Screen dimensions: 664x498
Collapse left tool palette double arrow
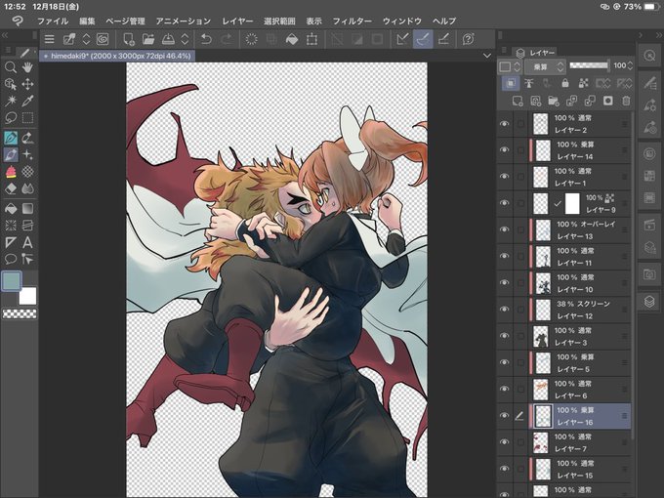pos(6,35)
